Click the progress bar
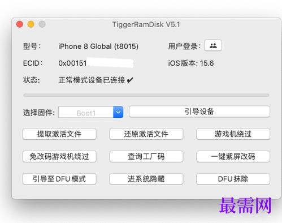282x223 pixels. [x=146, y=95]
